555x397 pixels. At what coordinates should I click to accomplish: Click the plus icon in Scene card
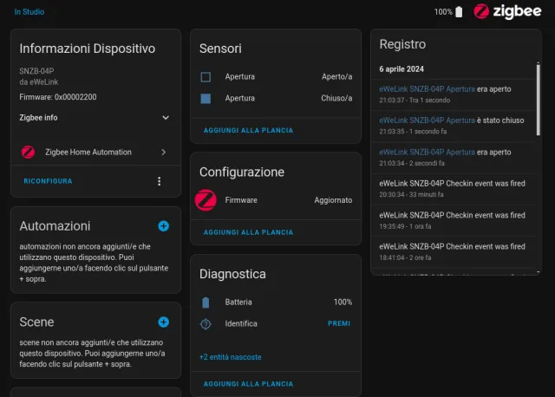pos(163,322)
